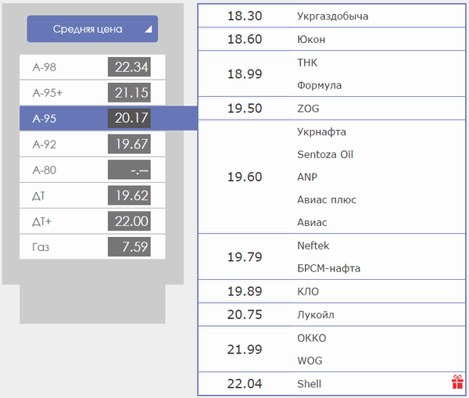Click the 21.15 price value
Image resolution: width=469 pixels, height=398 pixels.
[x=129, y=93]
